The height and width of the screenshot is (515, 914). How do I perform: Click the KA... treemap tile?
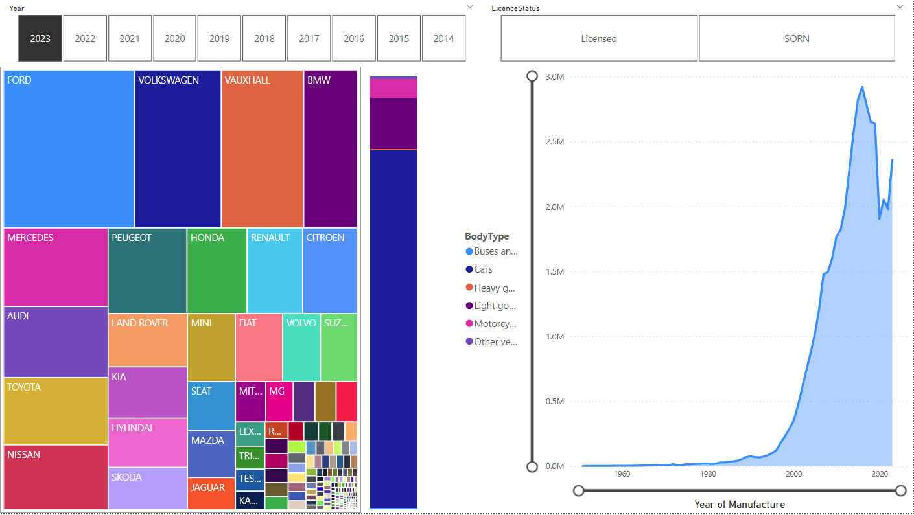250,500
